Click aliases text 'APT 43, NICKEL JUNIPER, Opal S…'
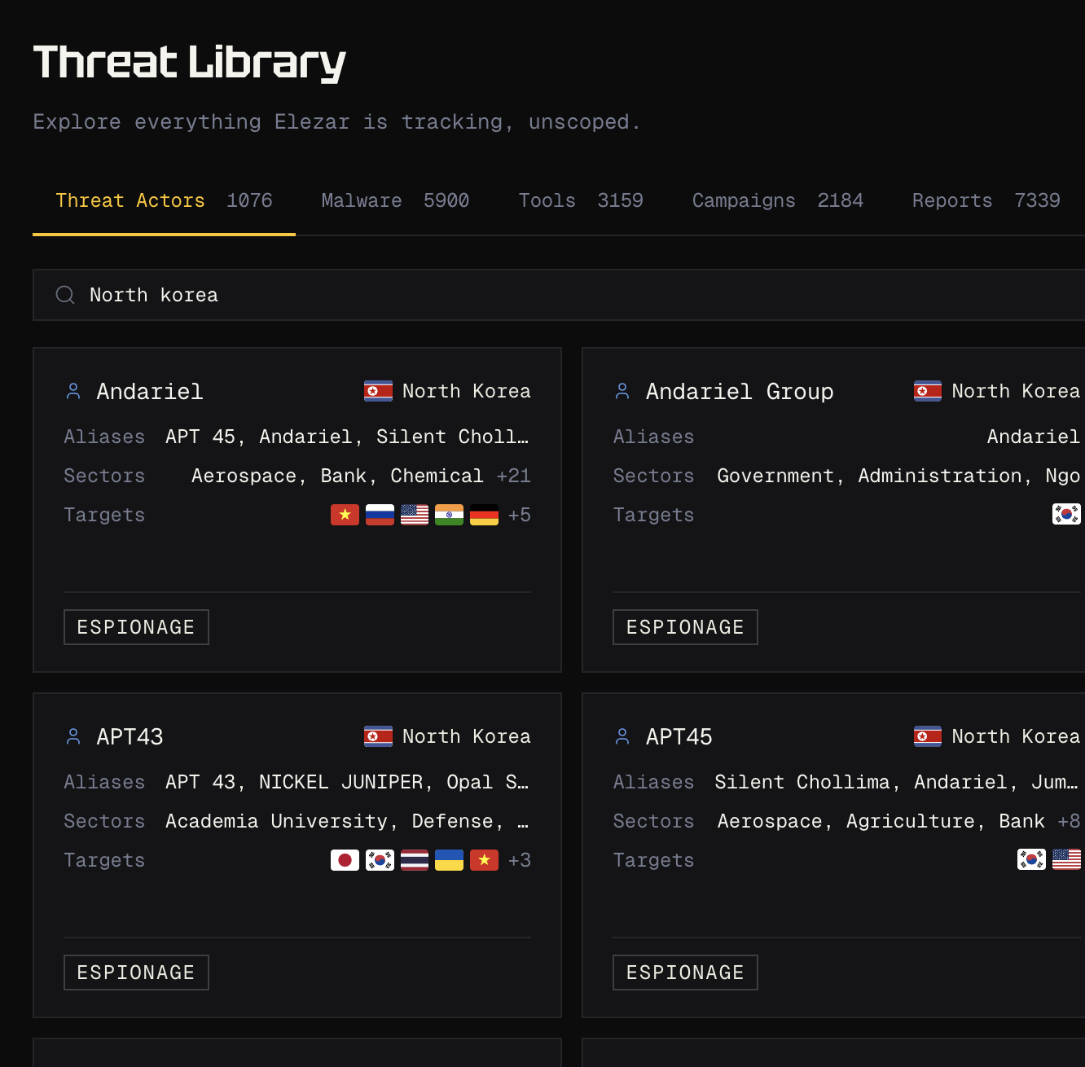This screenshot has width=1085, height=1067. click(x=347, y=782)
